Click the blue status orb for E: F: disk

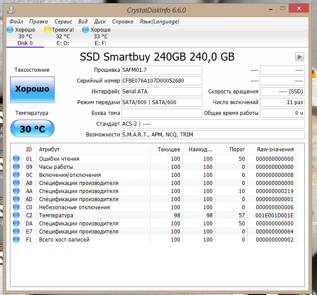[86, 30]
